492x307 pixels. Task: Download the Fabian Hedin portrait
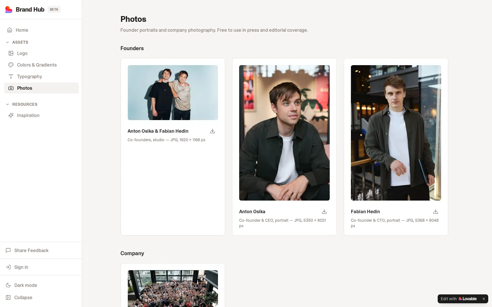coord(436,211)
